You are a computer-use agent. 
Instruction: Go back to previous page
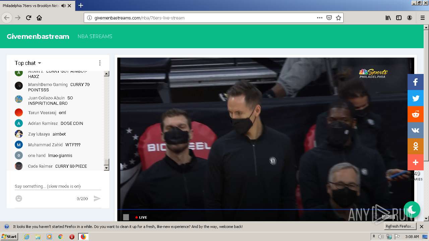[x=7, y=18]
